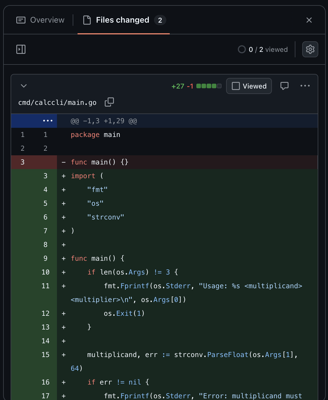Click the cmd/calccli/main.go file name

click(57, 103)
